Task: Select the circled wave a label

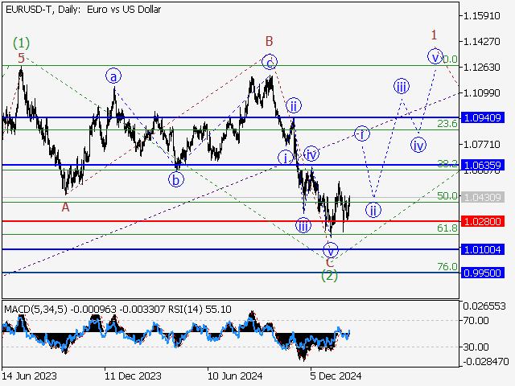Action: 114,76
